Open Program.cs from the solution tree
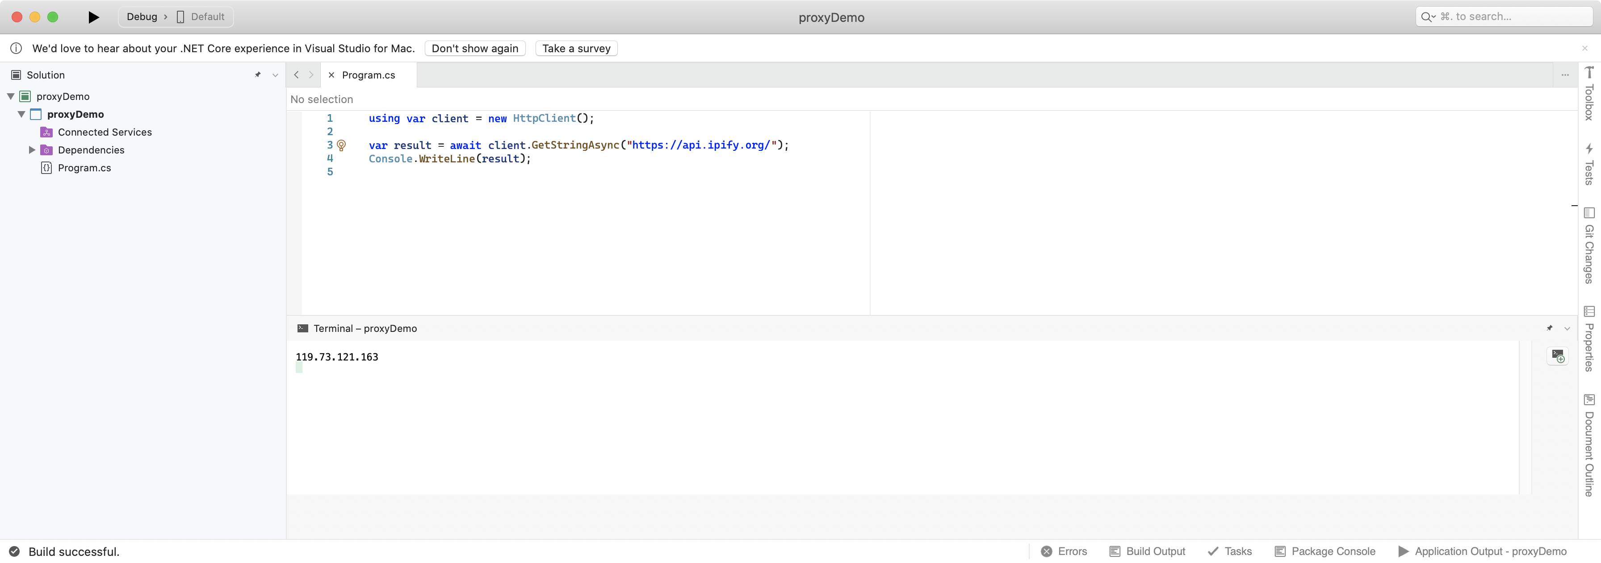 click(84, 168)
